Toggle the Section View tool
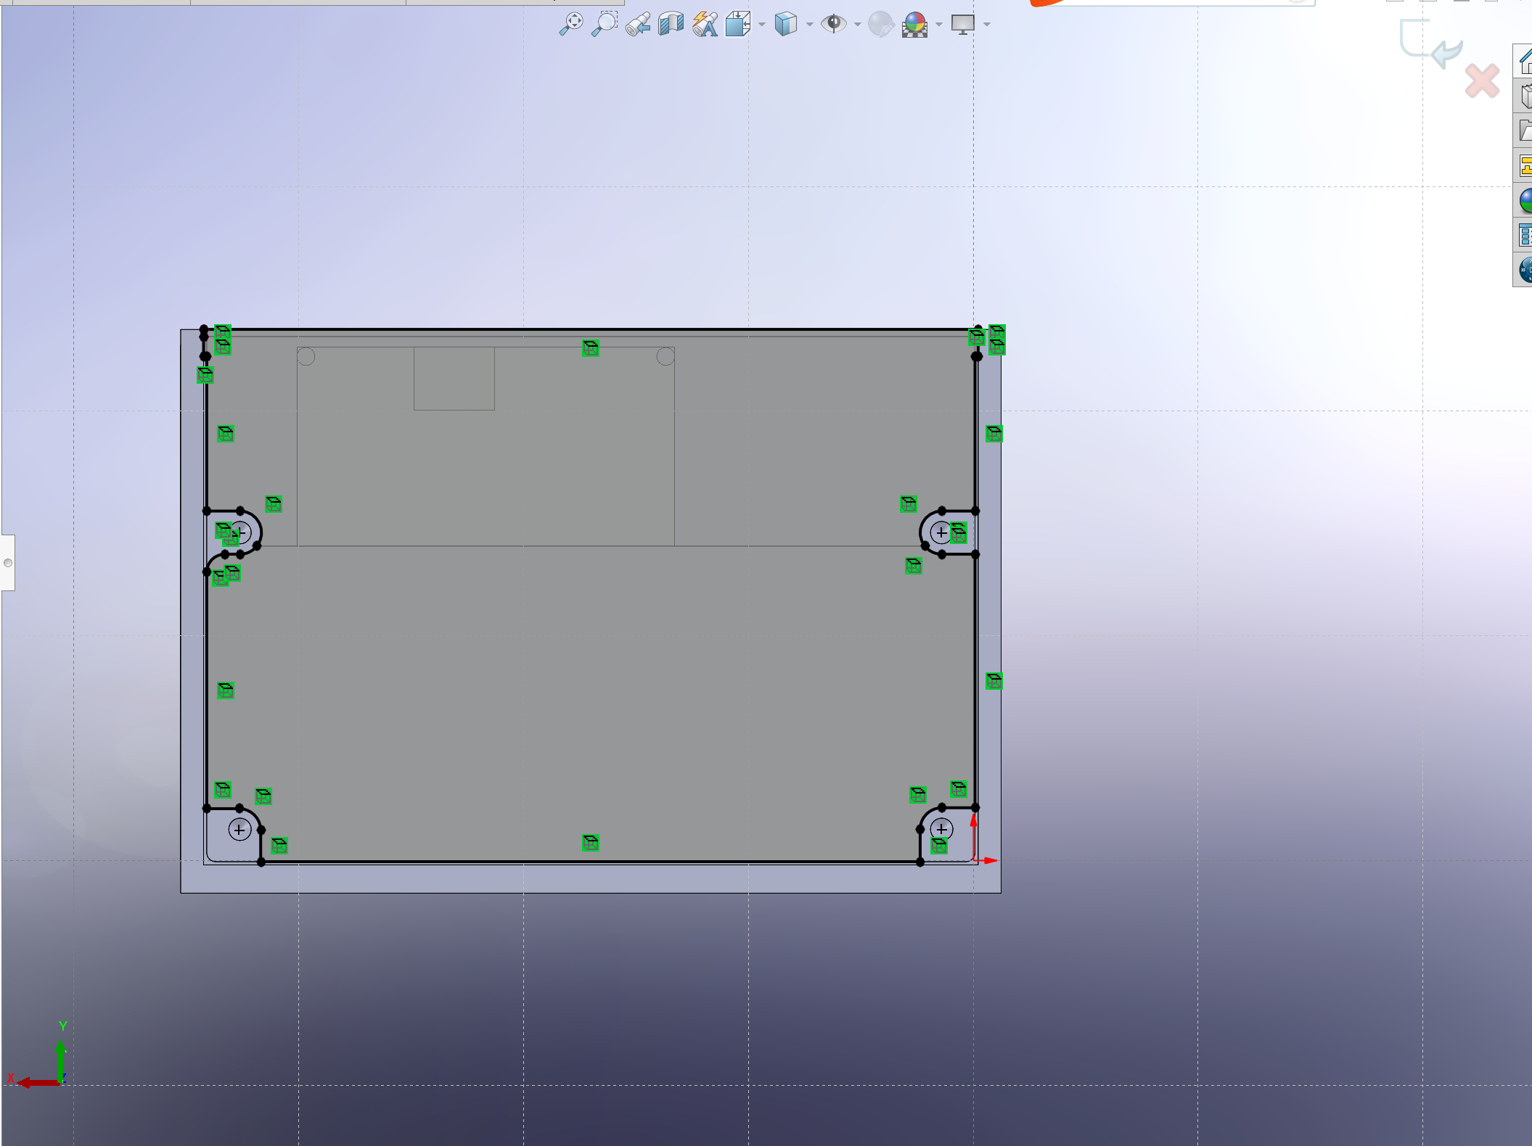The width and height of the screenshot is (1532, 1146). point(671,24)
